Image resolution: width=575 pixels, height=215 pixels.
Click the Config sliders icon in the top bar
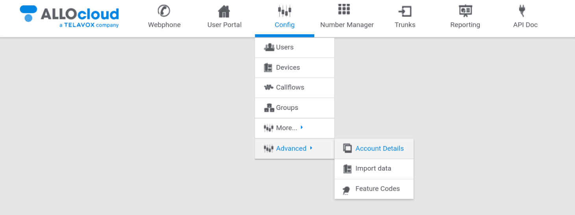tap(284, 11)
